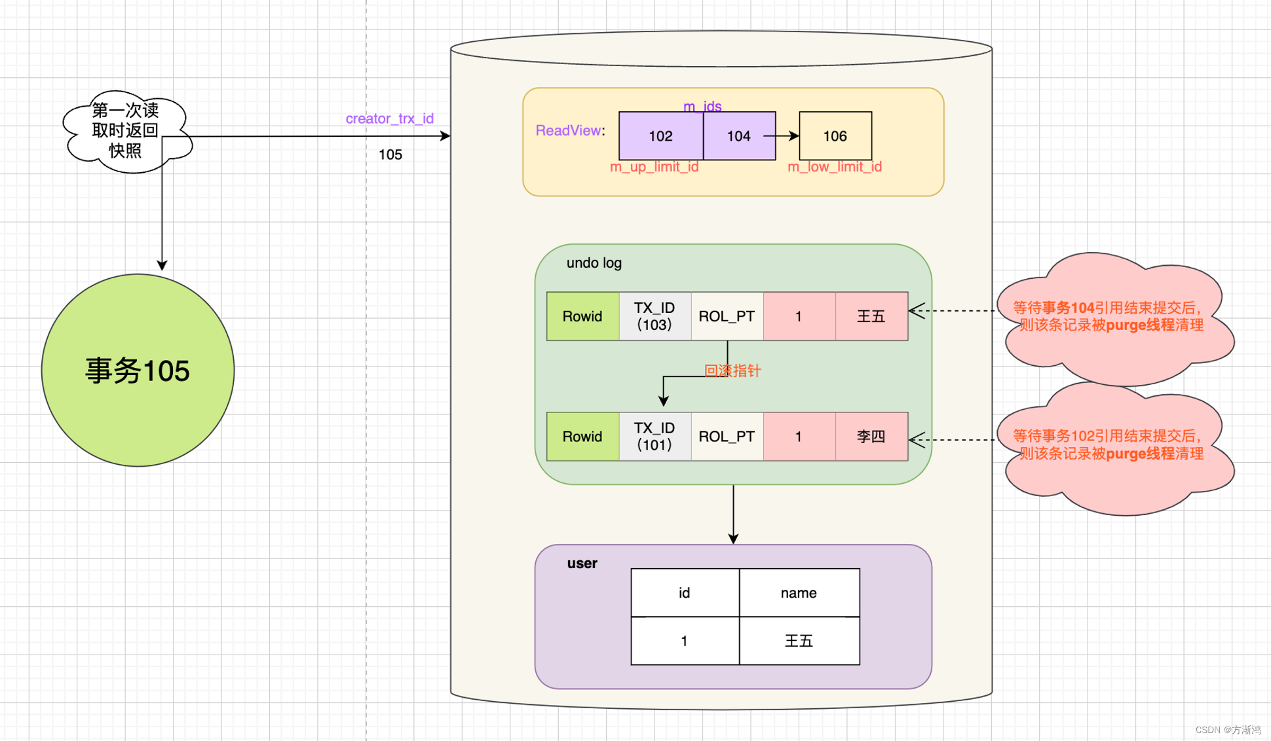Screen dimensions: 1271x741
Task: Click the TX_ID (101) cell
Action: [x=654, y=437]
